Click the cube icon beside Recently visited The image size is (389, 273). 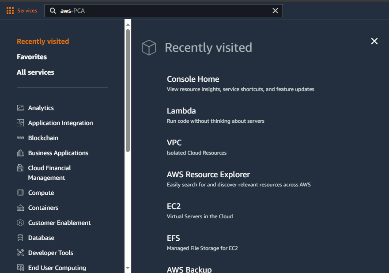tap(149, 47)
